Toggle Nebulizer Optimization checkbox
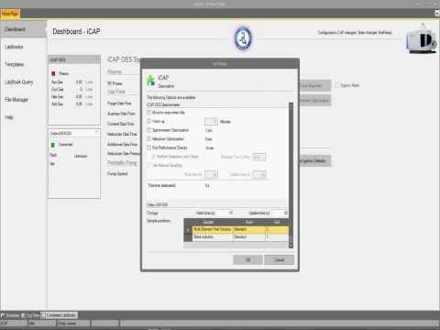 (149, 138)
